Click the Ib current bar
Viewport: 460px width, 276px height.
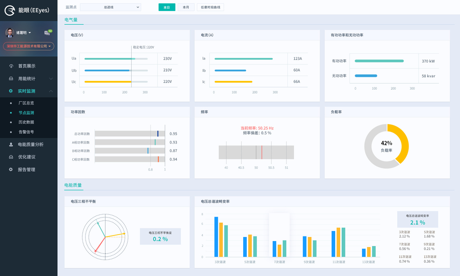click(230, 70)
